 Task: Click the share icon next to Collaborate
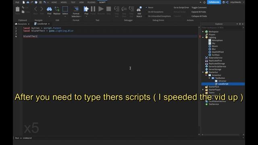click(227, 2)
